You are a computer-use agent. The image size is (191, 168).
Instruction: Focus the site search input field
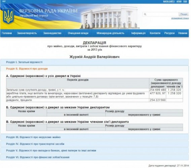(x=160, y=14)
